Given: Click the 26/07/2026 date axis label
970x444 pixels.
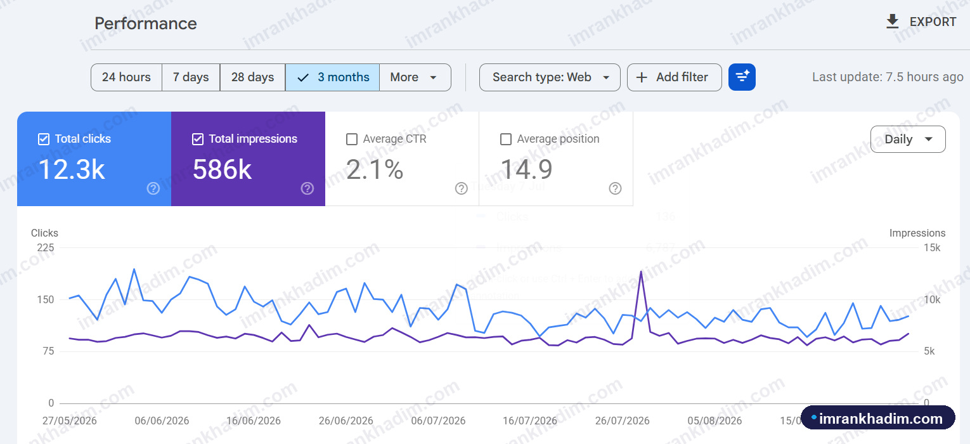Looking at the screenshot, I should [x=622, y=421].
